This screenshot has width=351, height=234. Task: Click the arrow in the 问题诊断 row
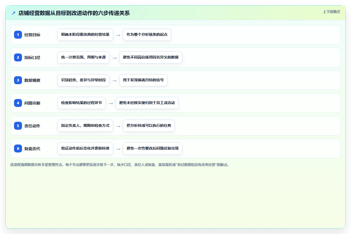pyautogui.click(x=111, y=103)
